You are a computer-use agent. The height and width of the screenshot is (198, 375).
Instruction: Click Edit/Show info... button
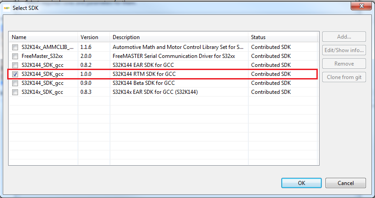tap(344, 50)
